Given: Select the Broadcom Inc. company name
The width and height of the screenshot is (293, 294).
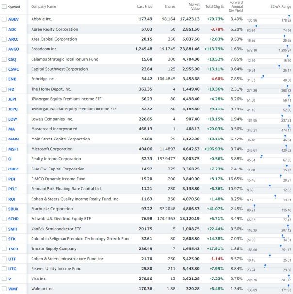Looking at the screenshot, I should click(x=44, y=49).
